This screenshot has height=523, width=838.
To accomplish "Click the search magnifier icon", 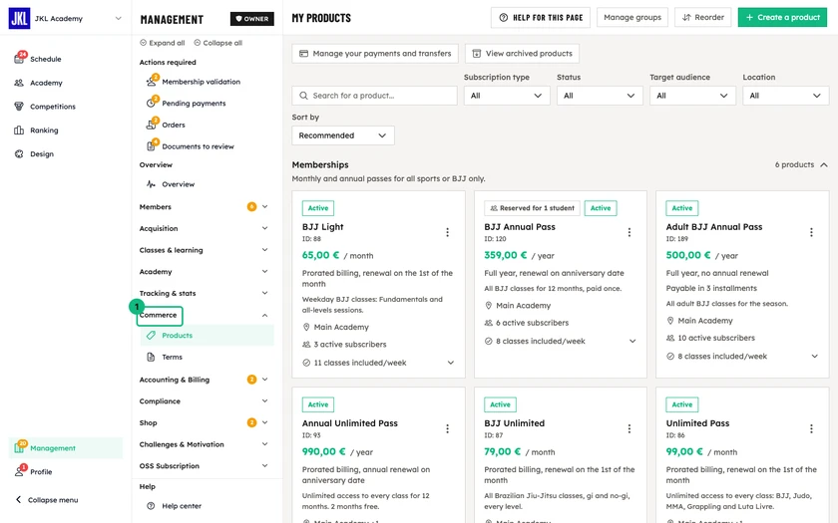I will (x=303, y=96).
